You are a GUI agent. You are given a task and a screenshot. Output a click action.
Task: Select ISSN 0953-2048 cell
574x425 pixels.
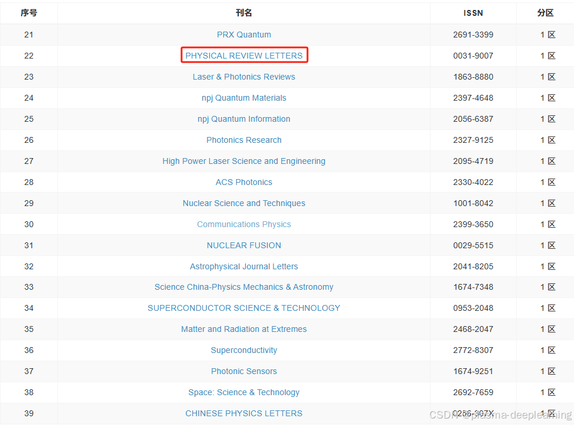pos(473,308)
